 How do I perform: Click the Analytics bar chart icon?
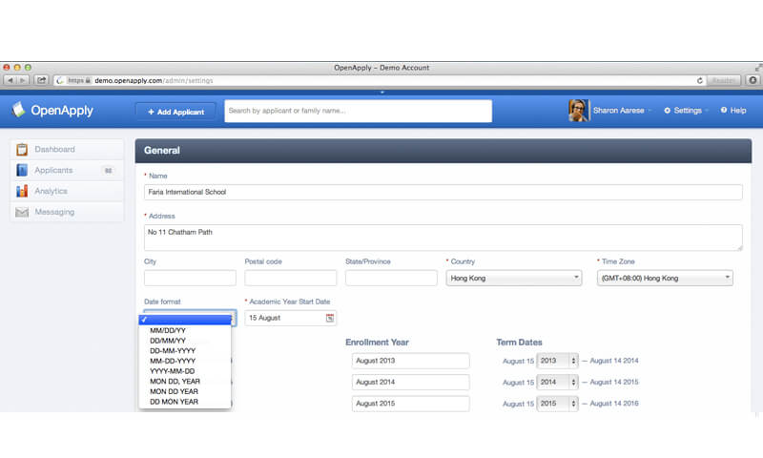click(x=22, y=191)
